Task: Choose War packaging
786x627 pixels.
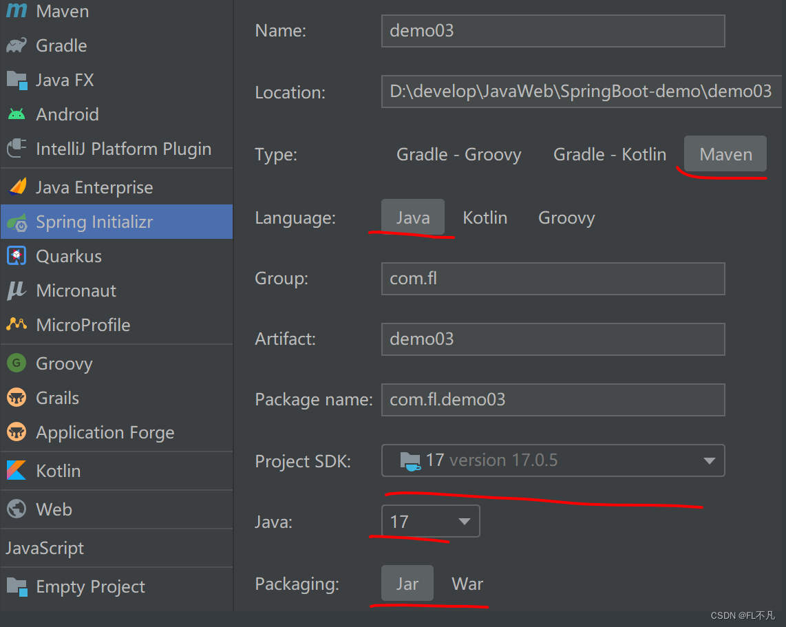Action: click(x=467, y=584)
